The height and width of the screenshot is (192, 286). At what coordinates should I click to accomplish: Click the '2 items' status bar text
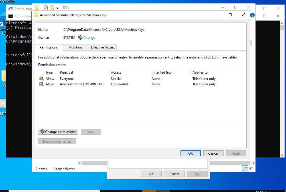click(41, 169)
